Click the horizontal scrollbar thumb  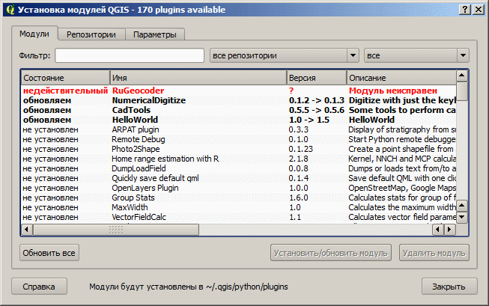[116, 230]
